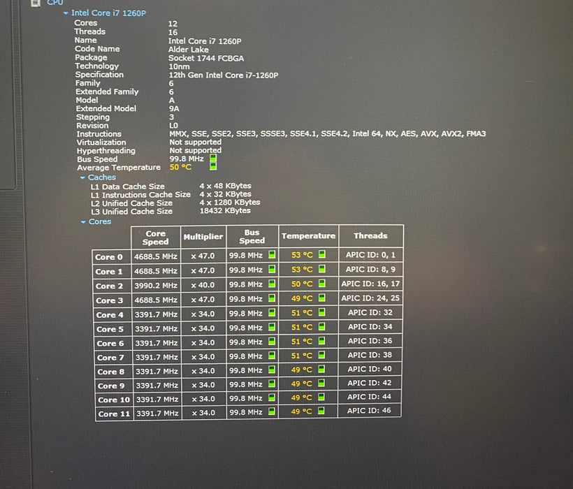Select the Core 0 row label
The image size is (573, 489).
[109, 256]
